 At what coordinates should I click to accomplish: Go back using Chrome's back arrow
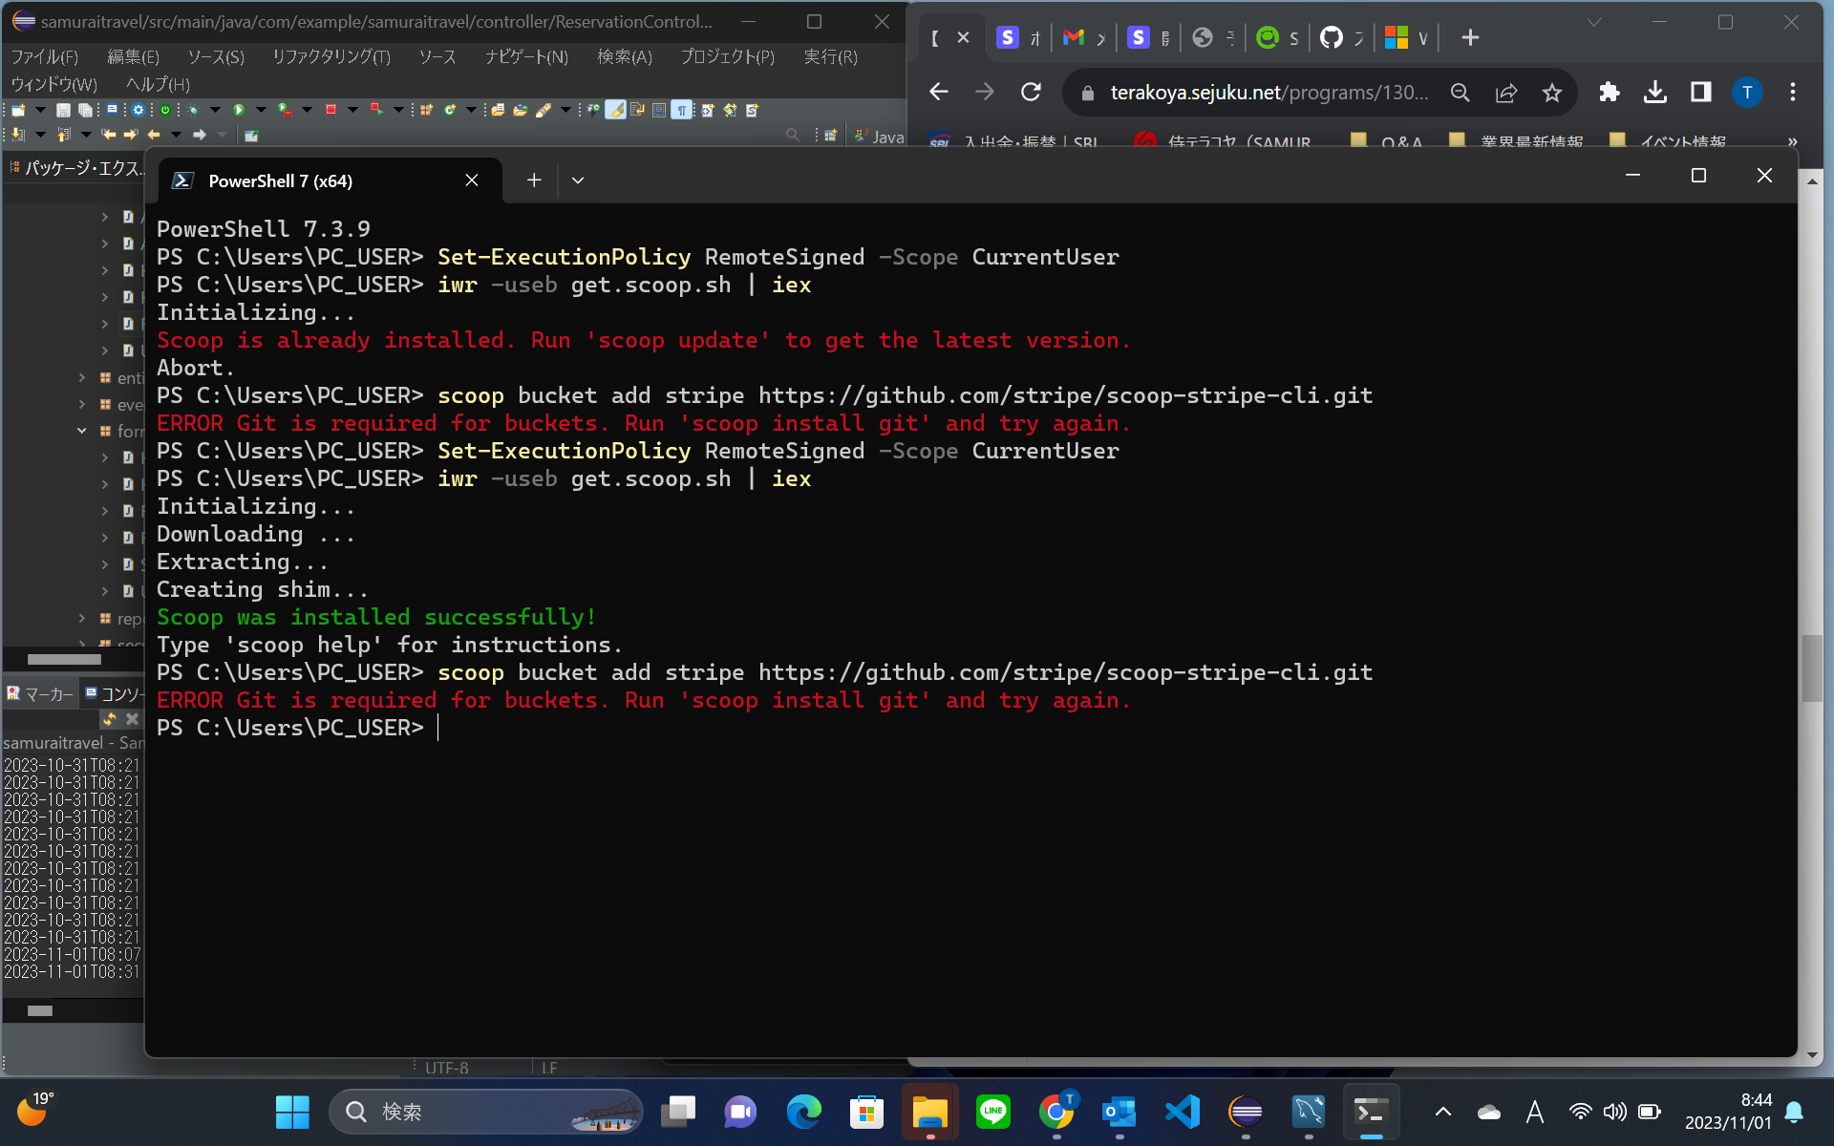[x=939, y=92]
